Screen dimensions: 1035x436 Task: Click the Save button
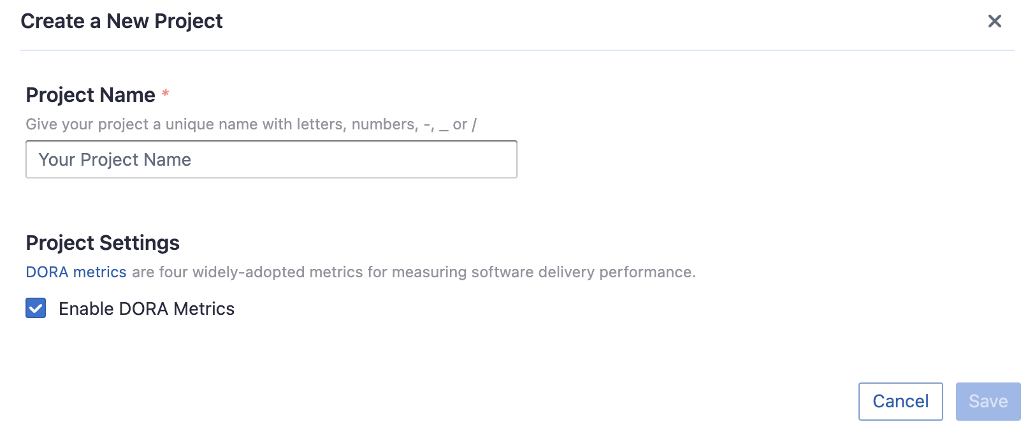[x=988, y=402]
